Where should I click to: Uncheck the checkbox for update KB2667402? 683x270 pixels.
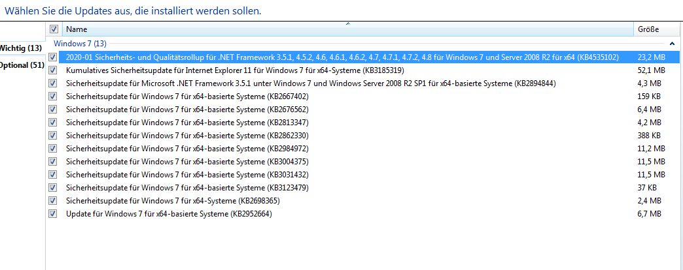pyautogui.click(x=53, y=96)
